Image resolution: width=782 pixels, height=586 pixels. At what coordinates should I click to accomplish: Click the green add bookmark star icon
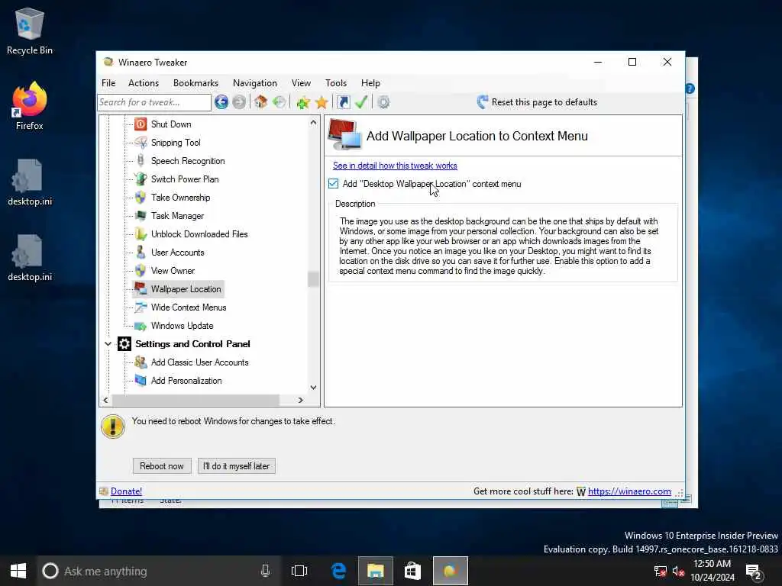[303, 102]
